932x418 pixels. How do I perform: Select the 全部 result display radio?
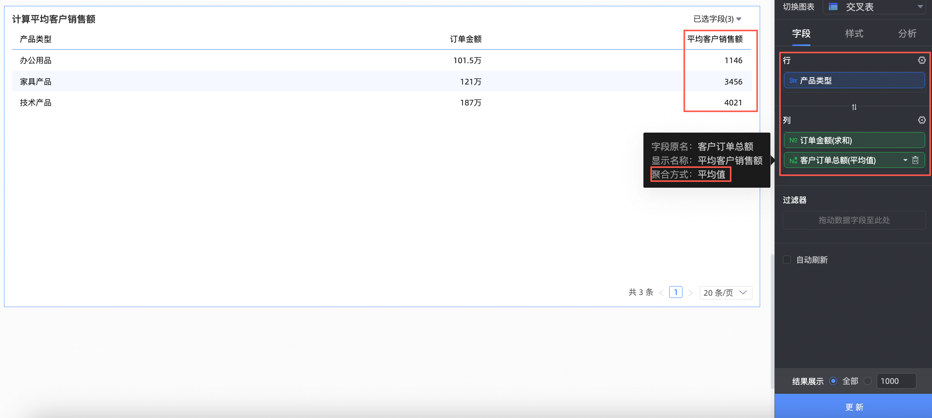coord(833,381)
